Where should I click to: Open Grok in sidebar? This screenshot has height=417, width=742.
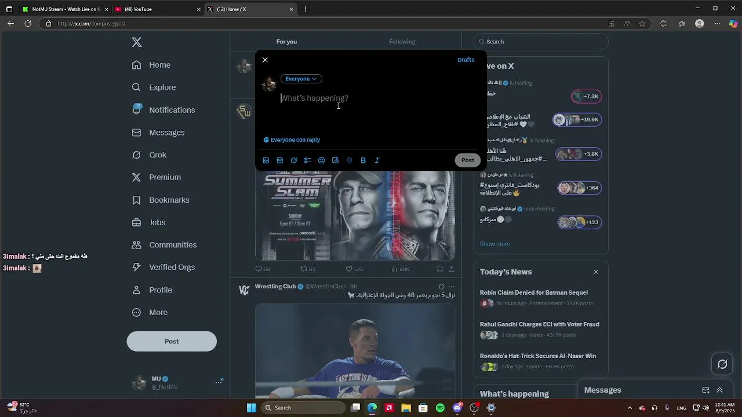click(149, 155)
